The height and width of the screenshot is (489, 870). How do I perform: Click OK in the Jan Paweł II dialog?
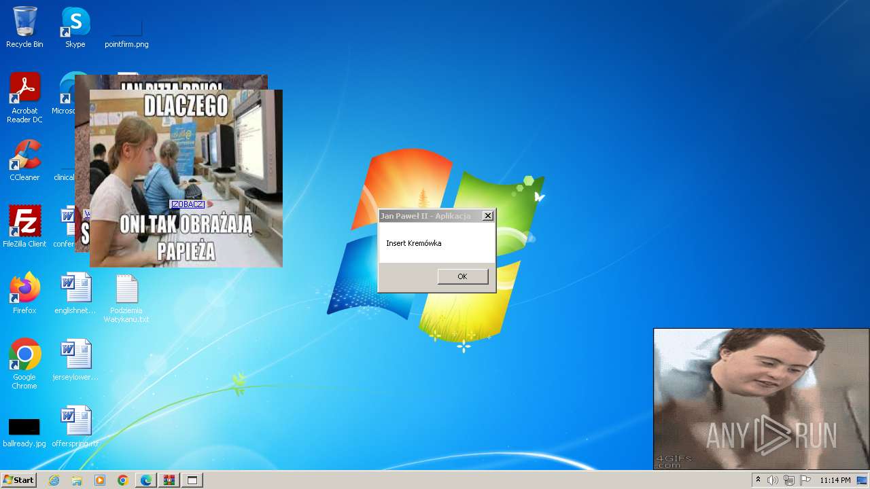463,276
